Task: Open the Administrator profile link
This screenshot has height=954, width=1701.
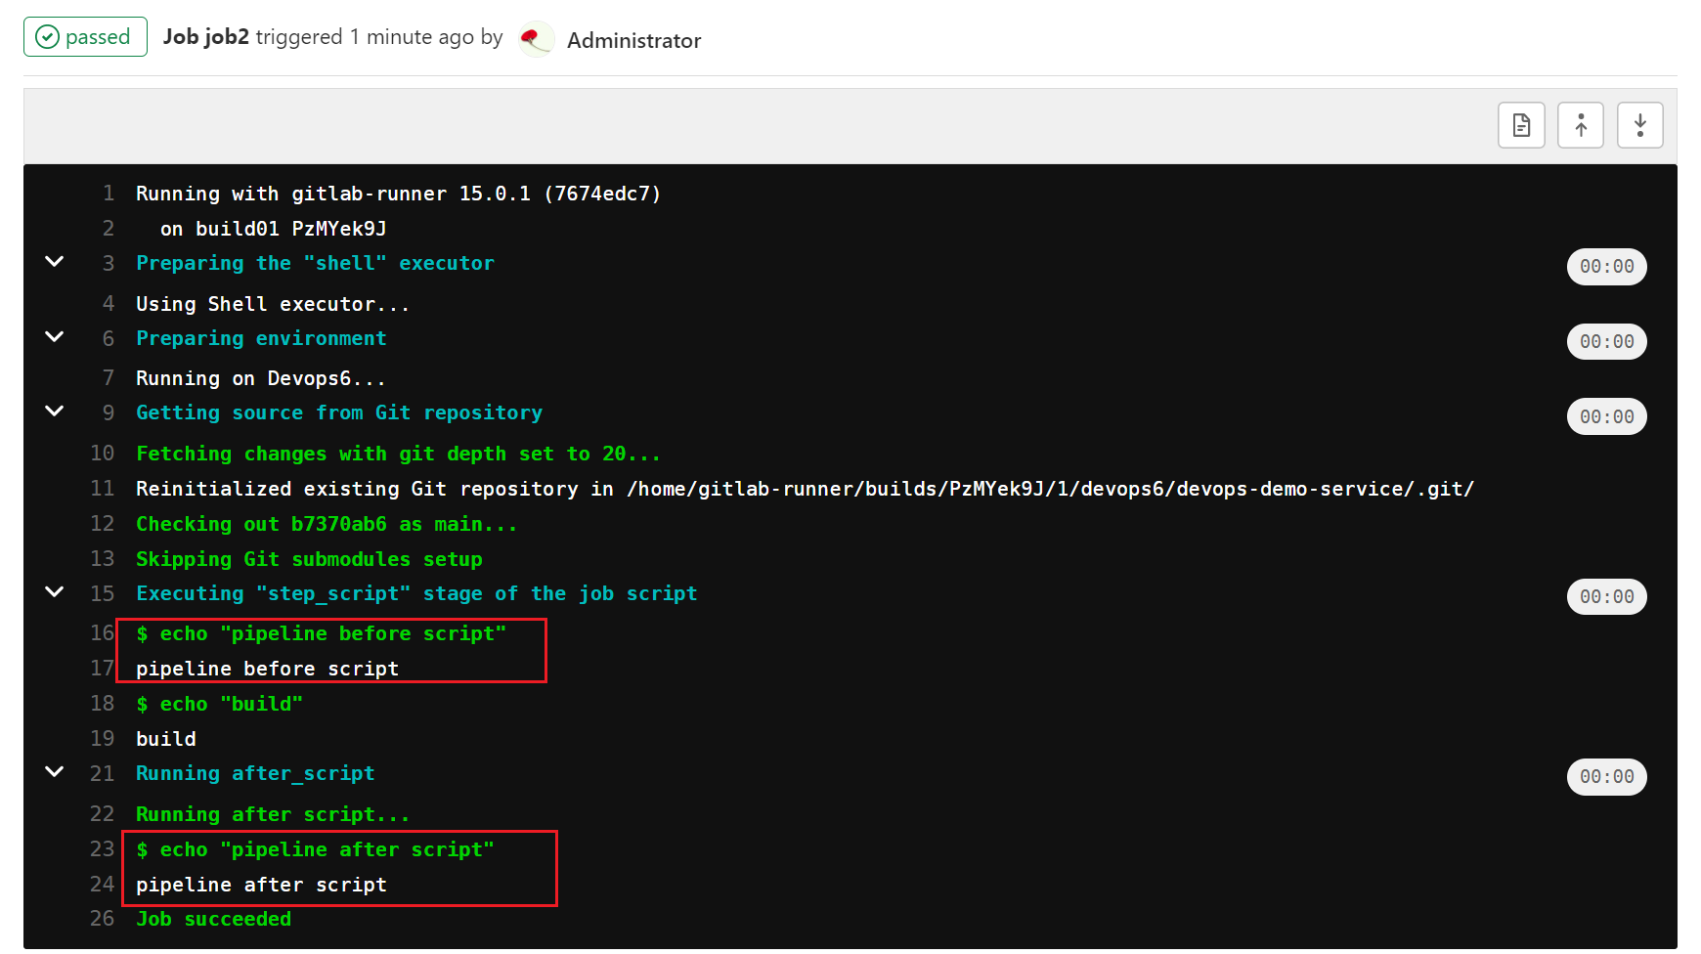Action: [633, 40]
